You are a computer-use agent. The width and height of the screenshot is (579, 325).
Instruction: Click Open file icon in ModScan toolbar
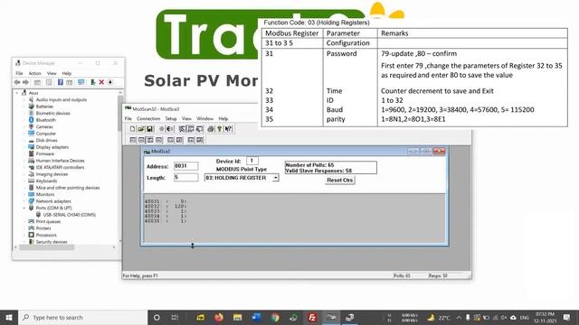[141, 128]
